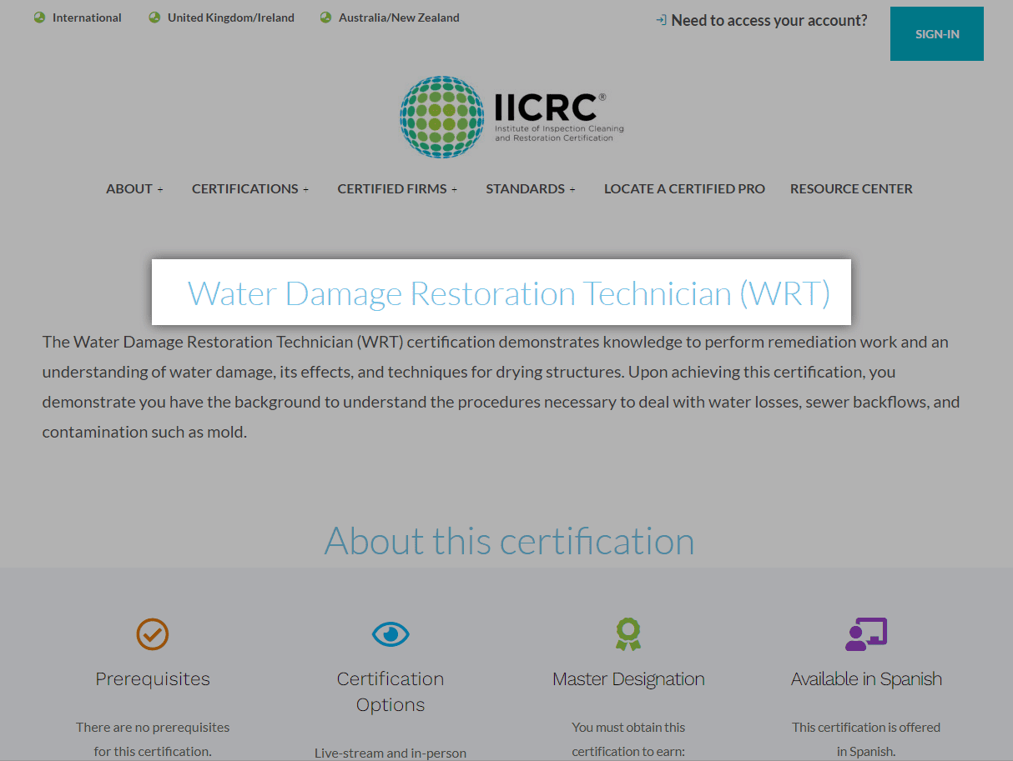Click the IICRC globe logo

(x=442, y=117)
